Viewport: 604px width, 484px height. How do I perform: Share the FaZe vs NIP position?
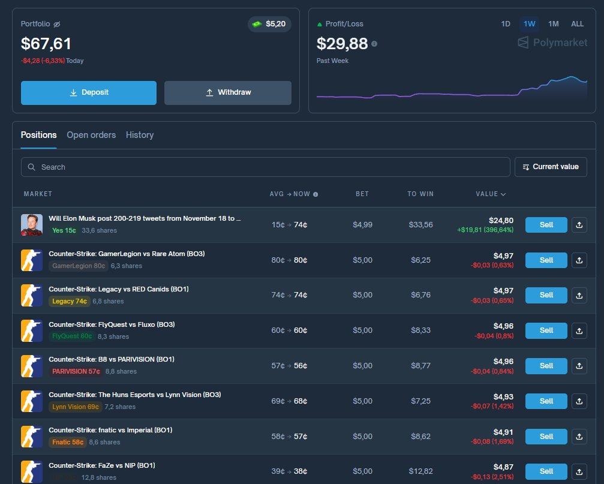pos(579,471)
